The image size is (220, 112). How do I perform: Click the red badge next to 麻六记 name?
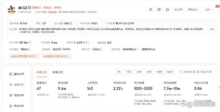(29, 8)
